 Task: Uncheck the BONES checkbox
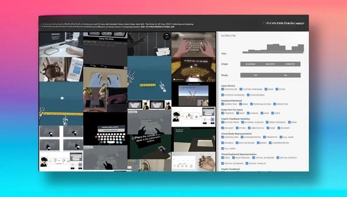click(x=258, y=143)
